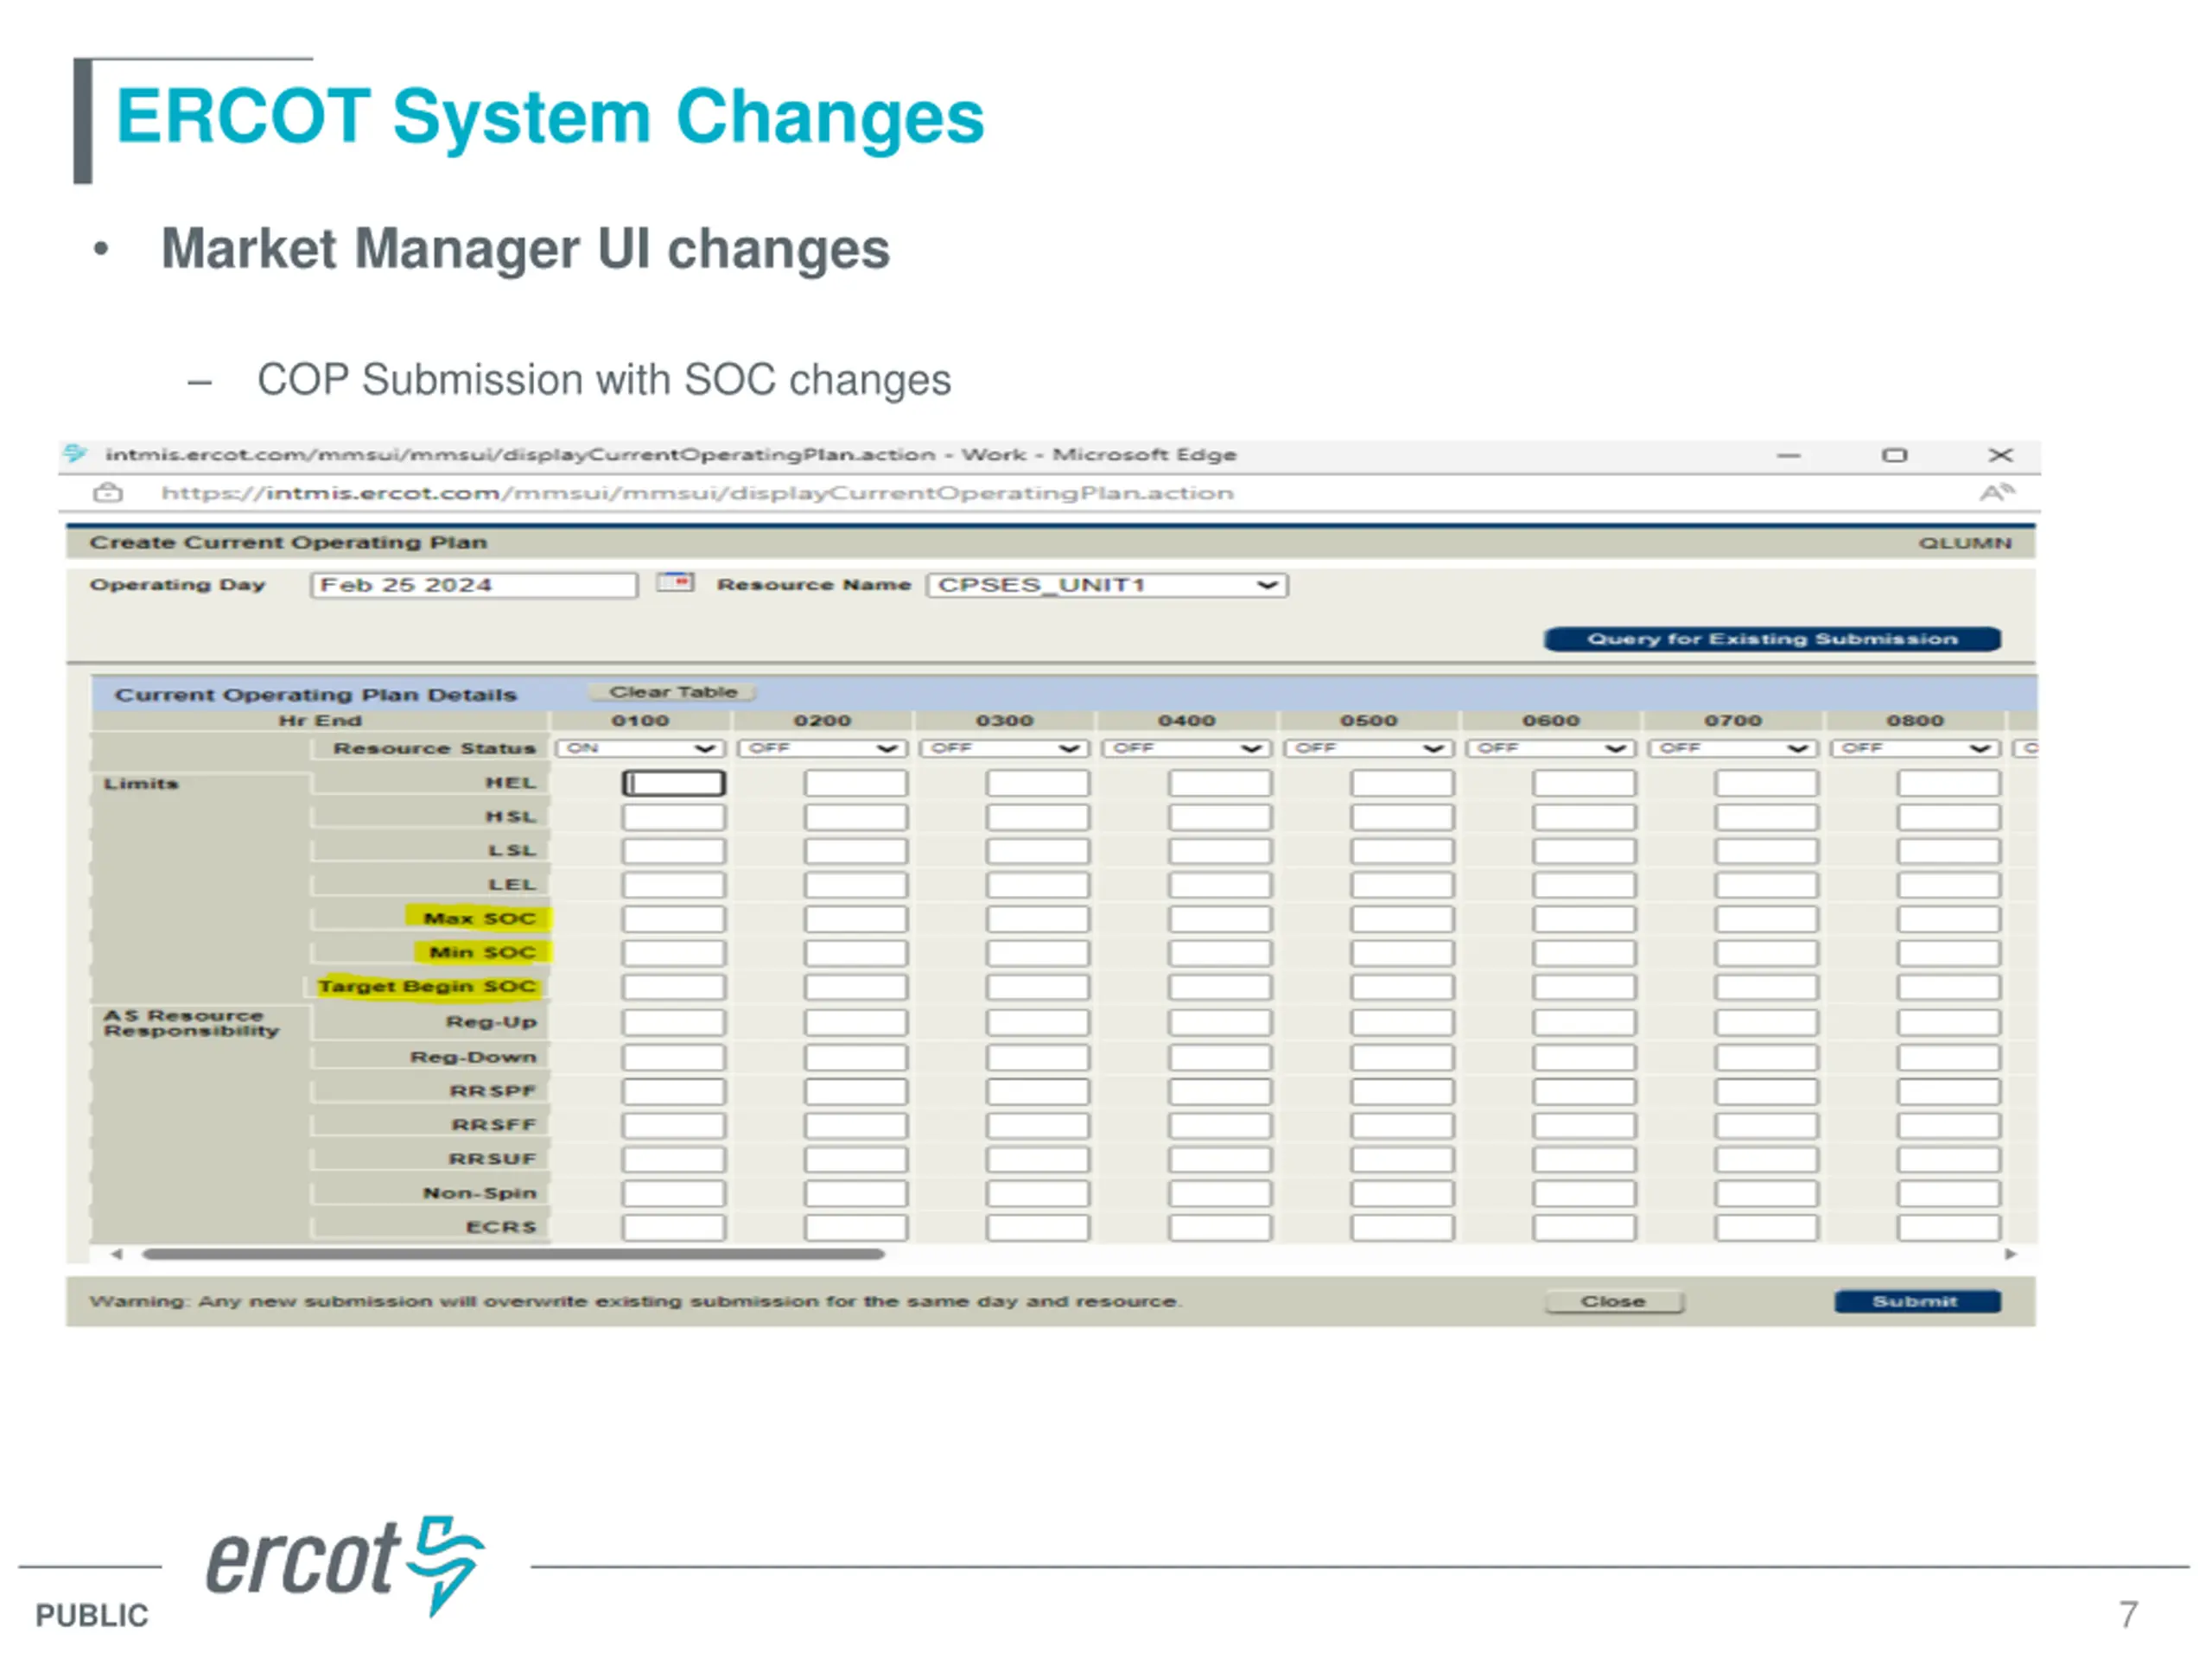
Task: Click the Min SOC row label
Action: pos(482,952)
